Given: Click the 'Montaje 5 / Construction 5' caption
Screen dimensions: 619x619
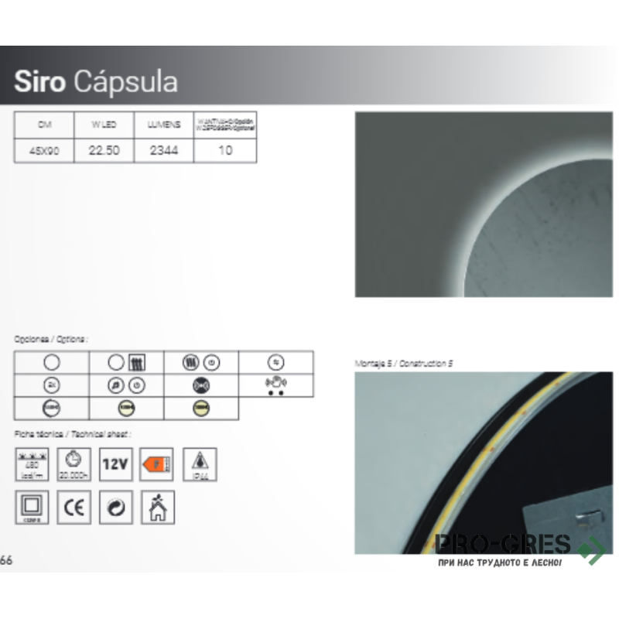Looking at the screenshot, I should click(403, 364).
